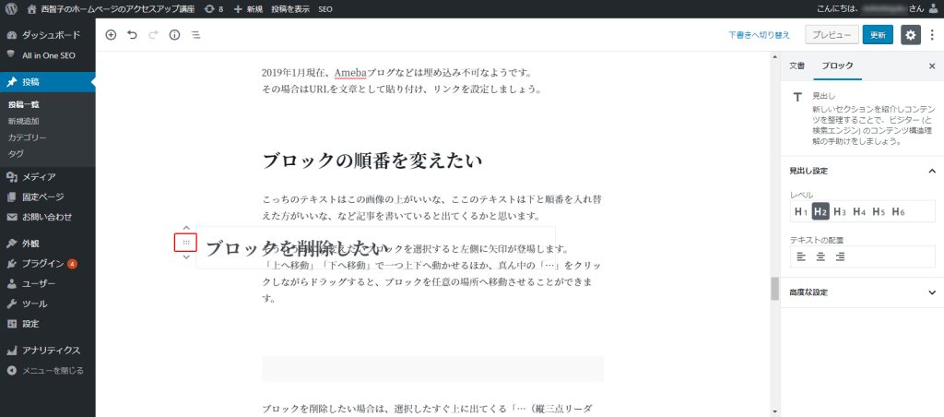Set heading level to H6

pyautogui.click(x=898, y=211)
